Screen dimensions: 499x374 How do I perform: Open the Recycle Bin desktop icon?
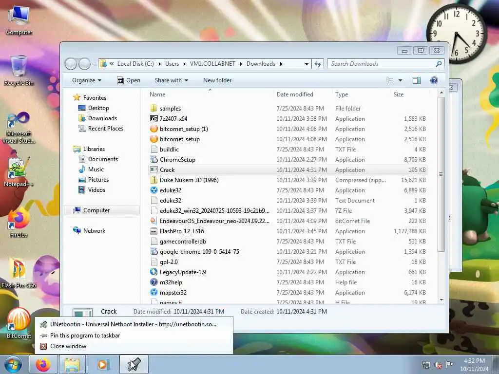(19, 70)
